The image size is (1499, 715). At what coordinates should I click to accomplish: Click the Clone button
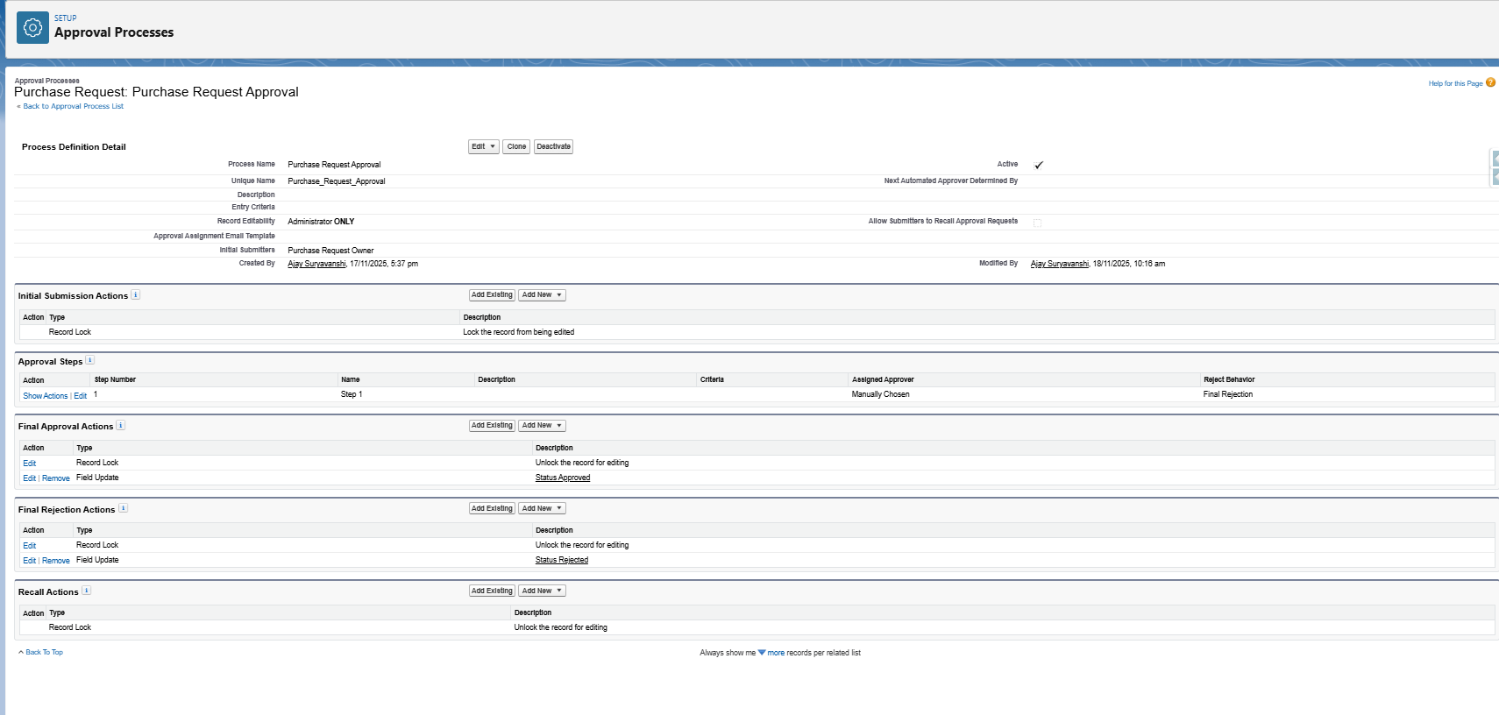pos(516,146)
